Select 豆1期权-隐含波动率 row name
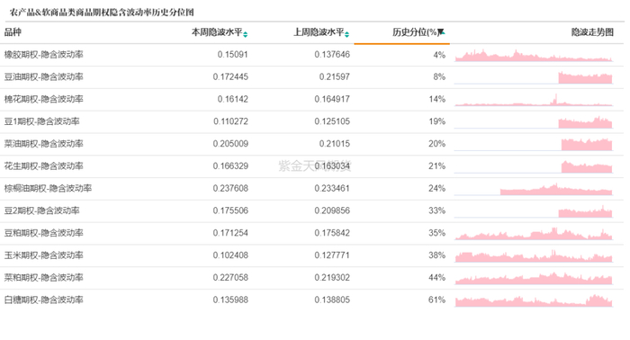This screenshot has height=340, width=630. 41,121
